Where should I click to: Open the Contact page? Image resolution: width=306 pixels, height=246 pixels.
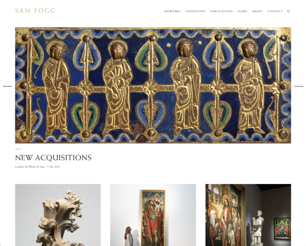coord(275,11)
